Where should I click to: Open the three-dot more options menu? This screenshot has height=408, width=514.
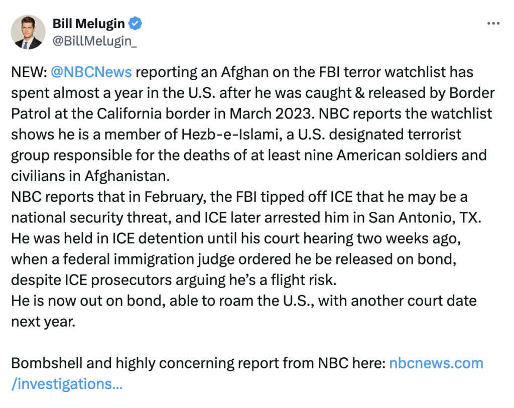click(493, 23)
